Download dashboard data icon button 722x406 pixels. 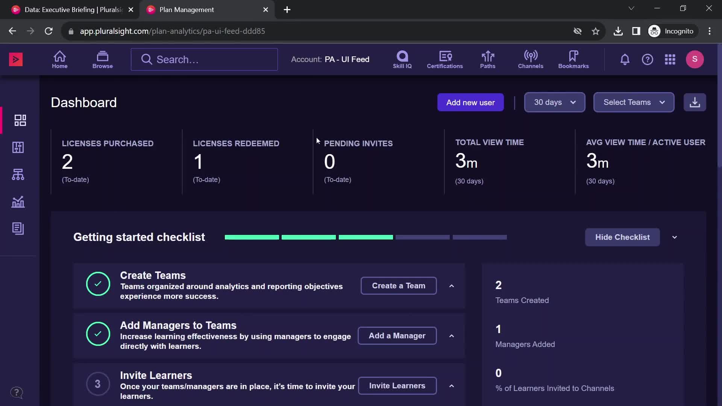[x=695, y=102]
